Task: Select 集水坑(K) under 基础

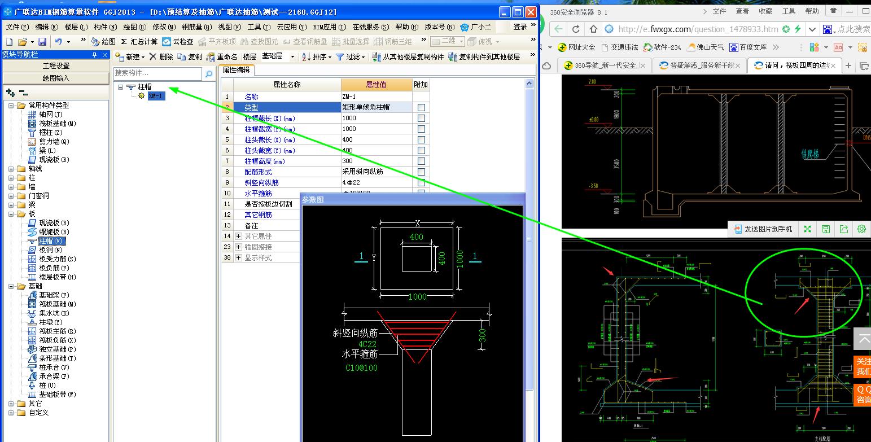Action: point(54,313)
